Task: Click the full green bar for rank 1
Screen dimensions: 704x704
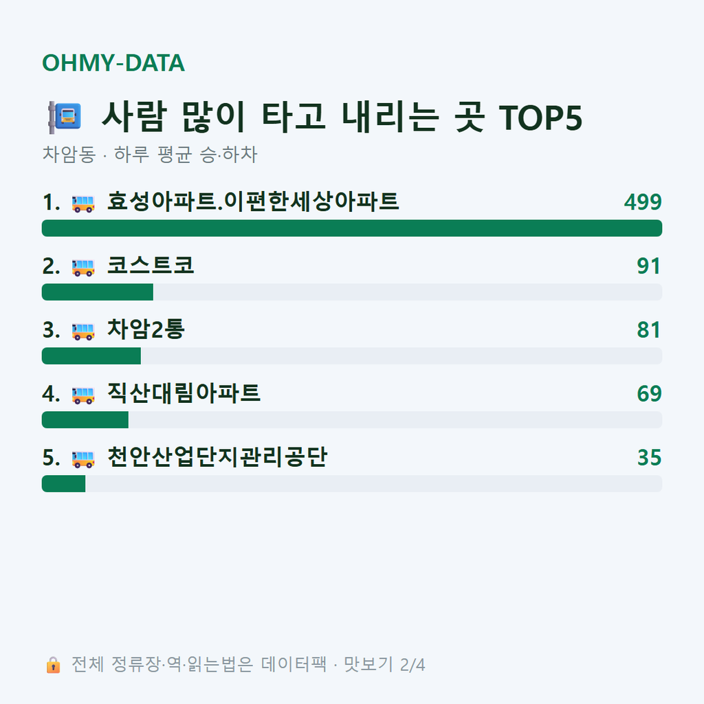Action: [352, 228]
